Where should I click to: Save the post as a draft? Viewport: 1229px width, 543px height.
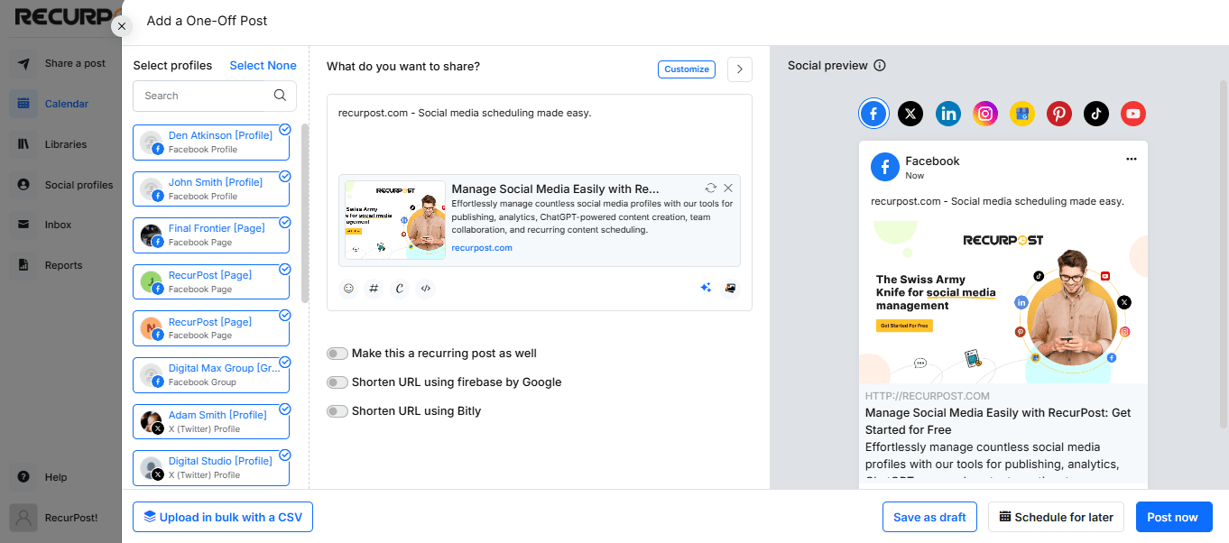click(929, 516)
